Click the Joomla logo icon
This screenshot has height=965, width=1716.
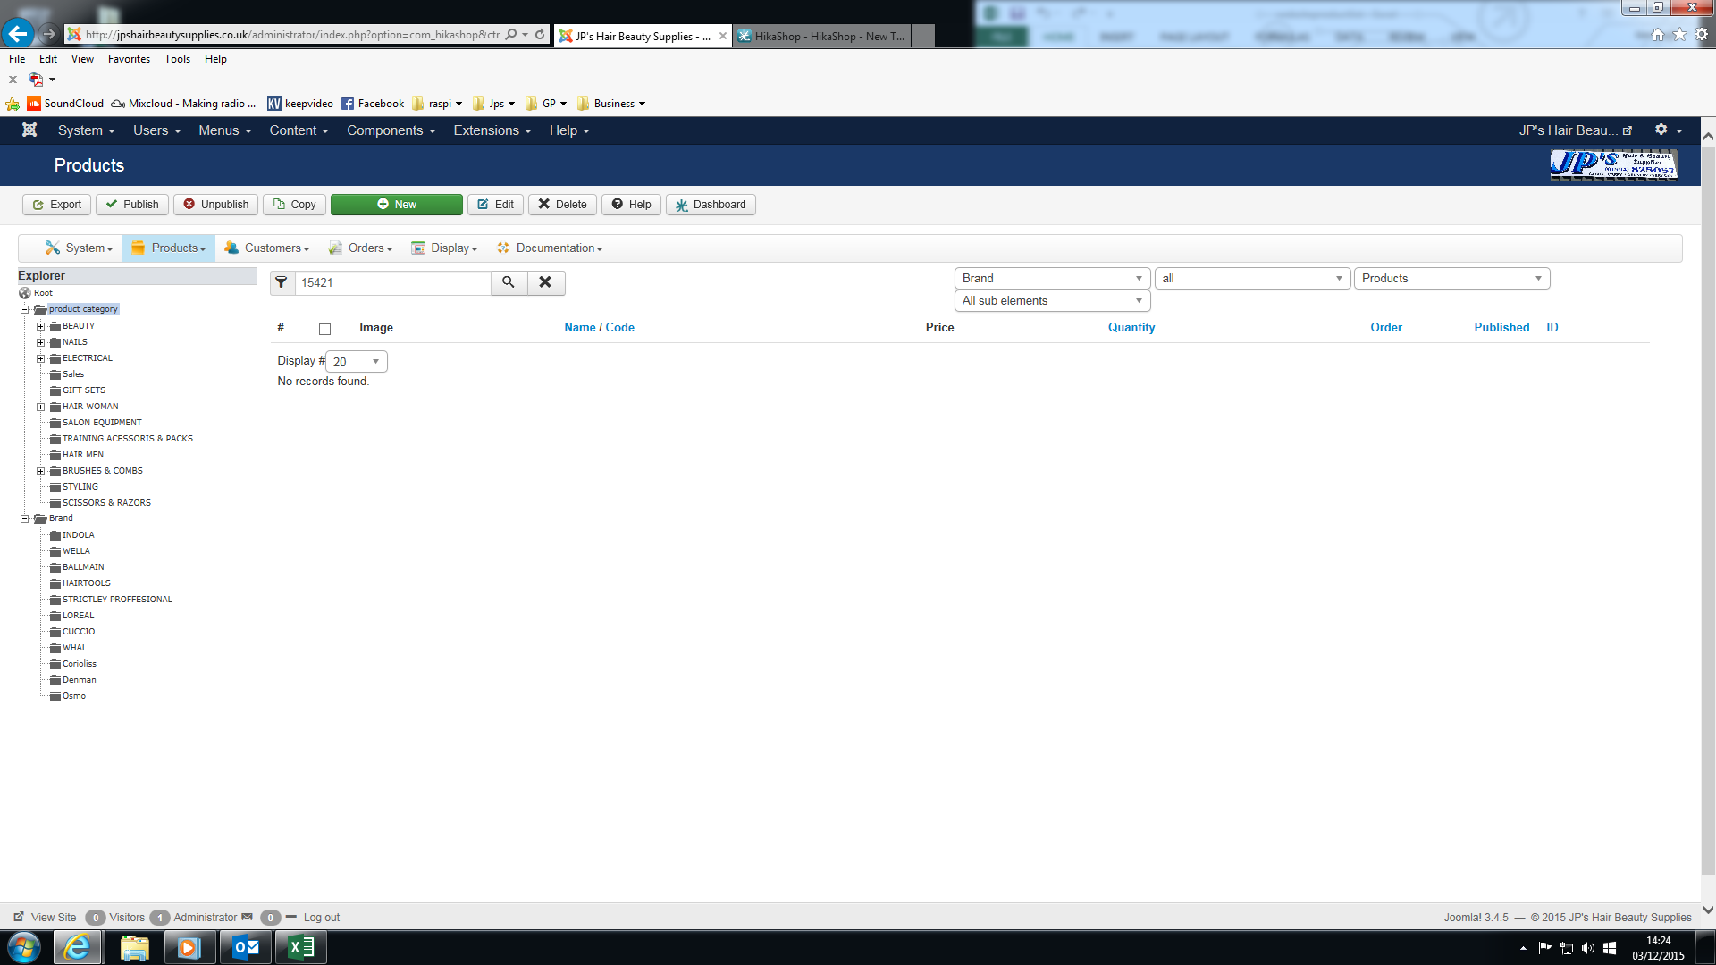29,130
